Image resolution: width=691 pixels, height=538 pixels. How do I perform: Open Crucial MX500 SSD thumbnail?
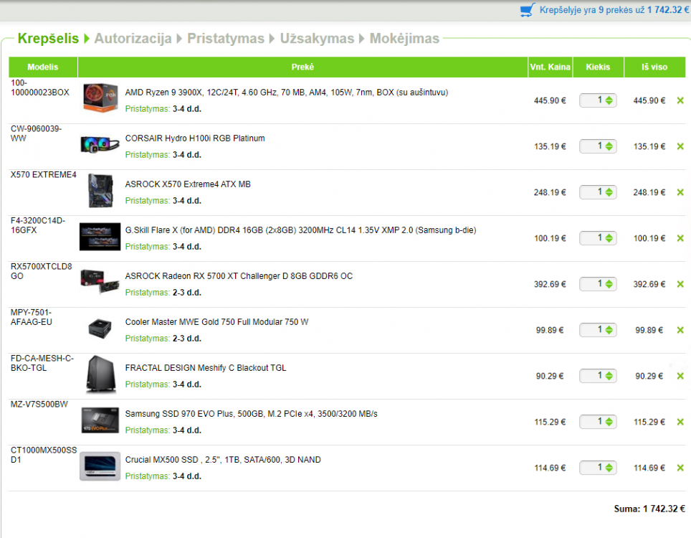100,466
